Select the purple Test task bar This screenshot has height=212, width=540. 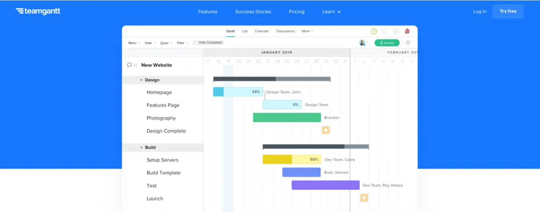click(325, 185)
